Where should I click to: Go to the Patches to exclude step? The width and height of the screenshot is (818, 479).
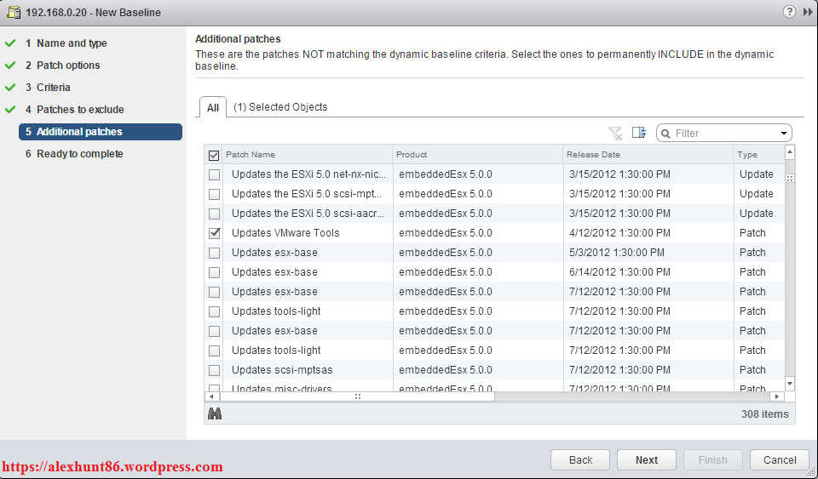click(80, 110)
